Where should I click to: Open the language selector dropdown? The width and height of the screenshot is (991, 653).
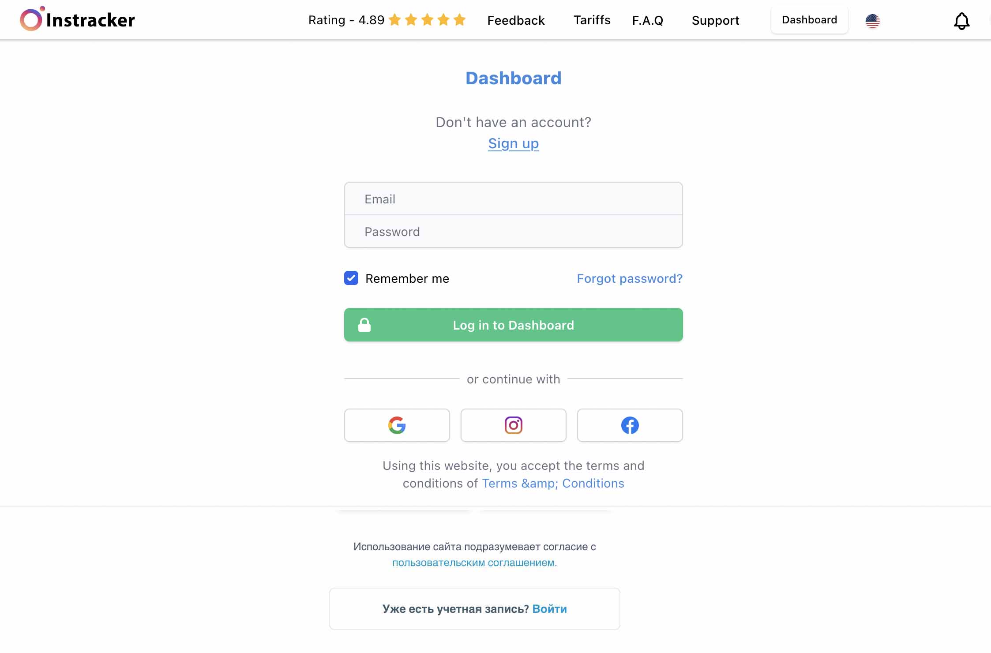[x=872, y=20]
